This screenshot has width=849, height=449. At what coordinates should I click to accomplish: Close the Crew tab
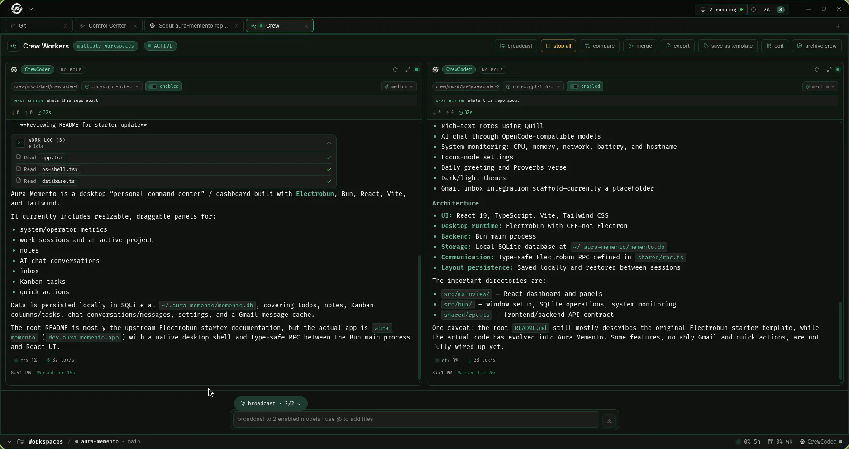[x=306, y=26]
